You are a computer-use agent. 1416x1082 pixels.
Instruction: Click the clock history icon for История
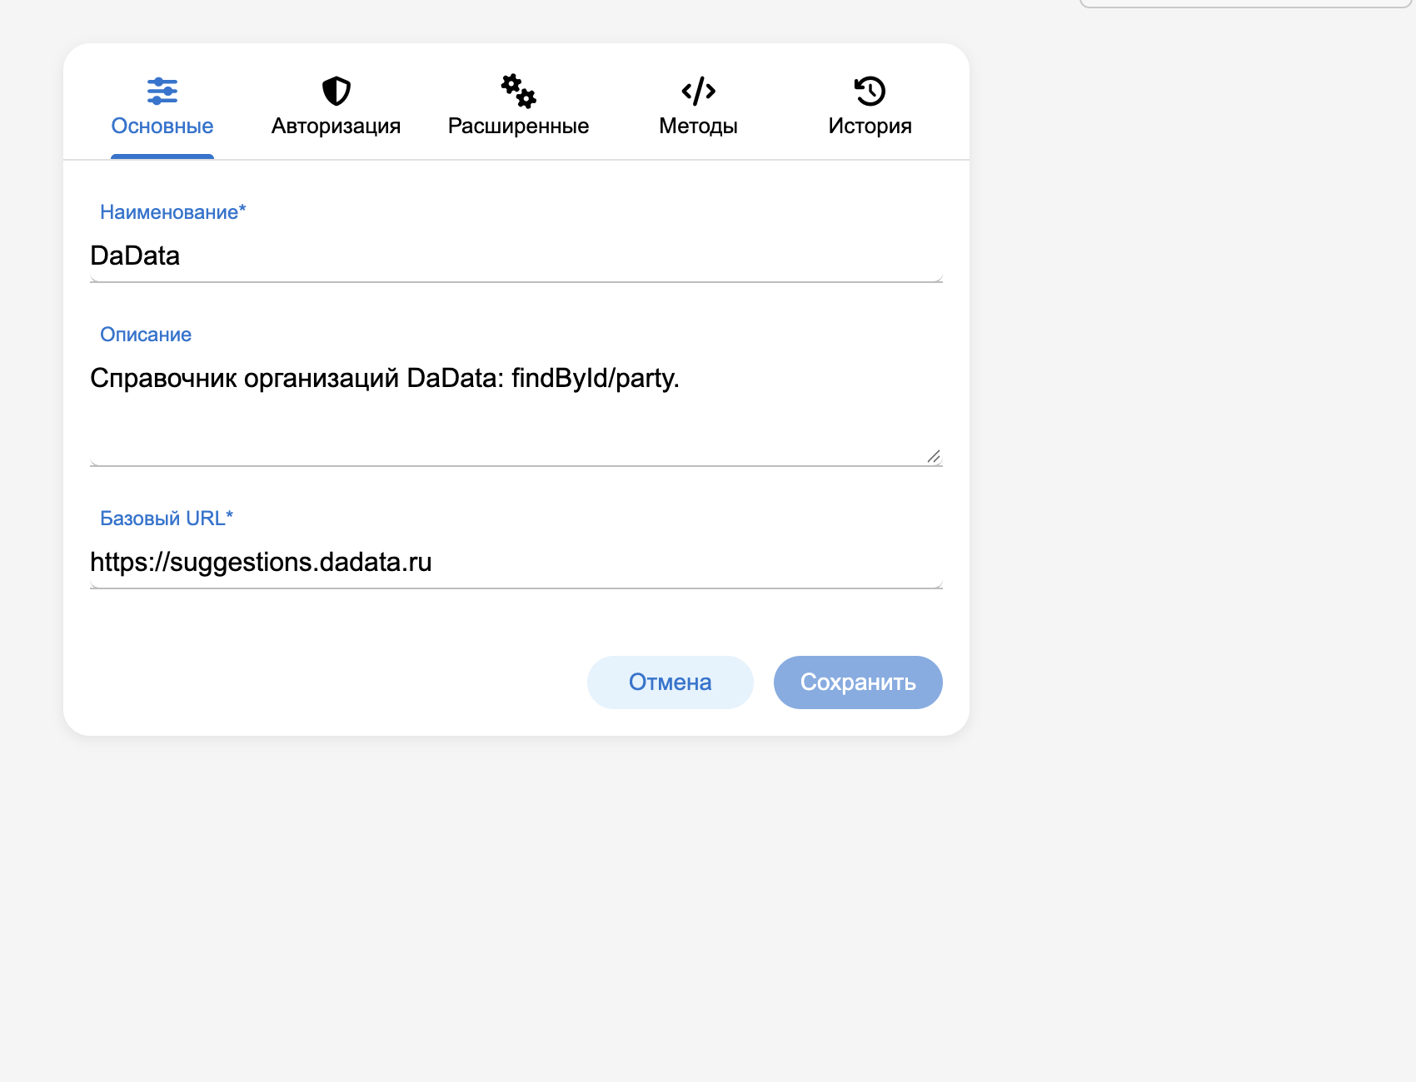tap(870, 91)
